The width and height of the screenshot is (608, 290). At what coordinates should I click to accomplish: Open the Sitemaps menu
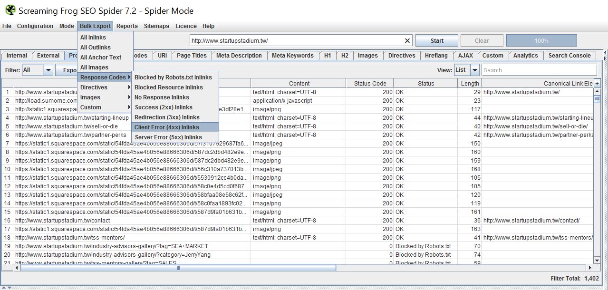click(x=156, y=26)
